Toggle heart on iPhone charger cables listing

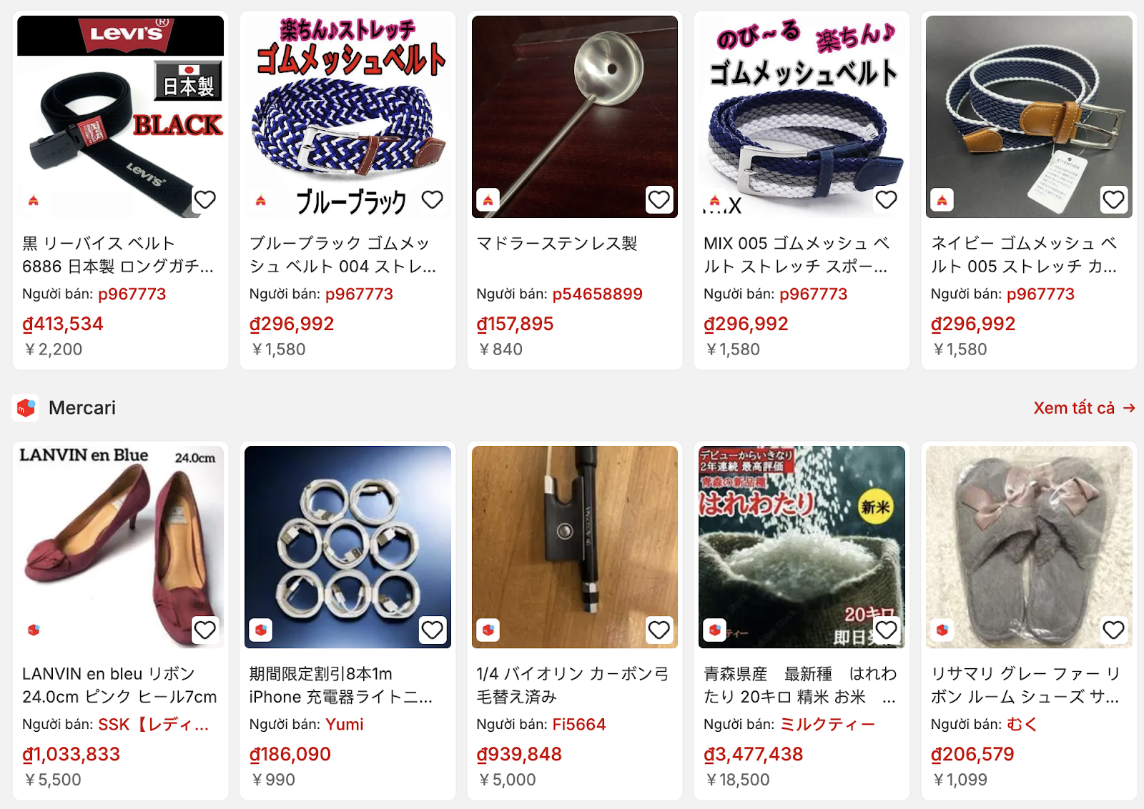pos(432,630)
